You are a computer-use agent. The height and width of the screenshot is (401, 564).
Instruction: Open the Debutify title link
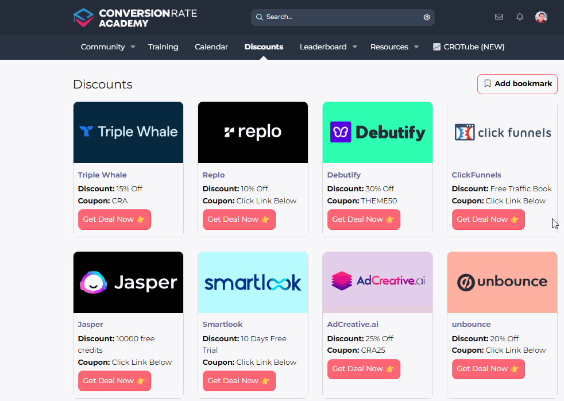pyautogui.click(x=344, y=175)
